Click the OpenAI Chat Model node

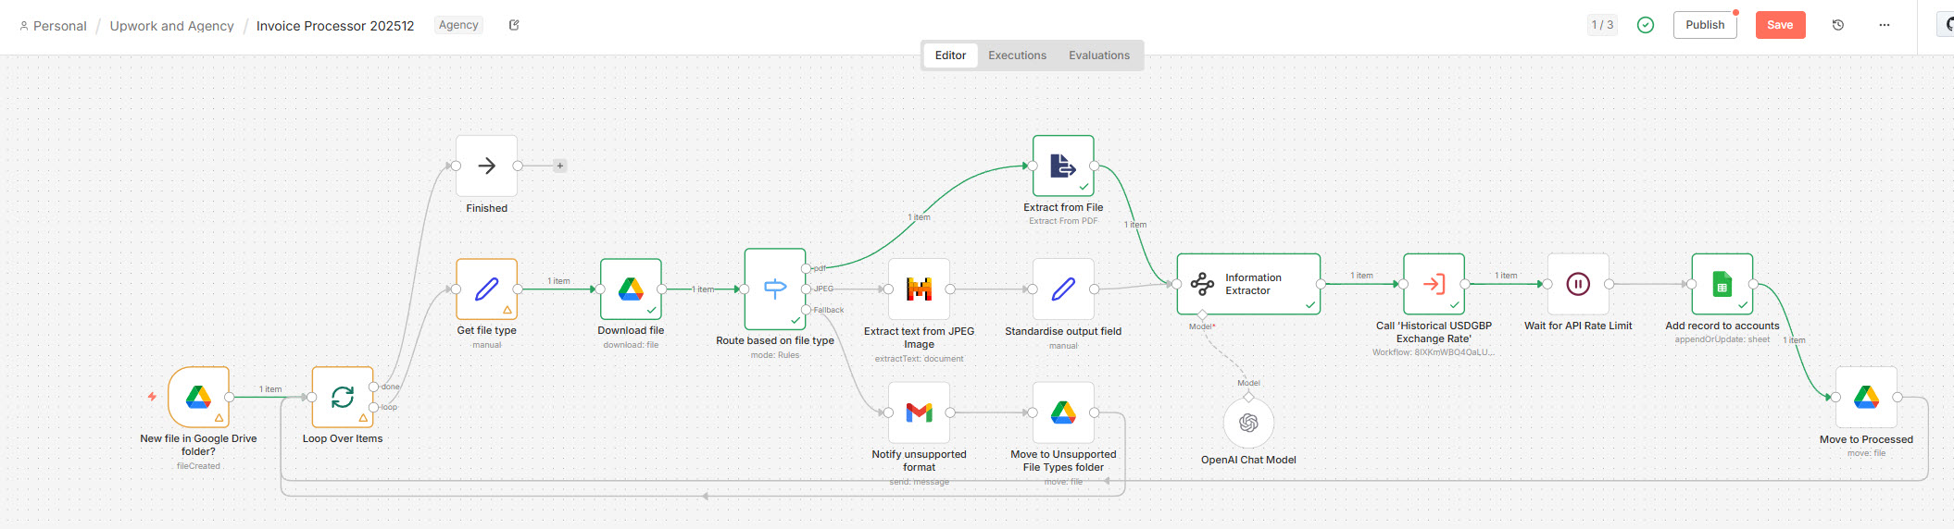pyautogui.click(x=1248, y=423)
